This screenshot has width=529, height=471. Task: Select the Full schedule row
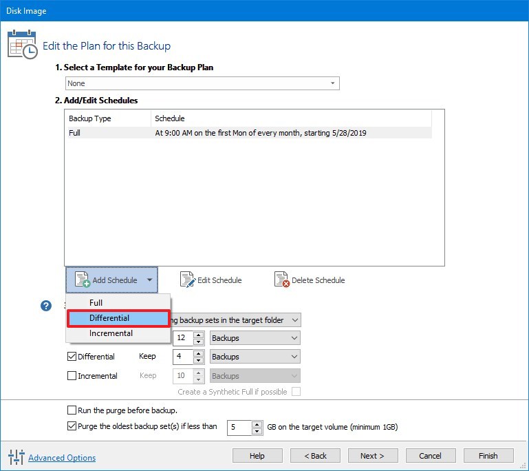pyautogui.click(x=250, y=133)
